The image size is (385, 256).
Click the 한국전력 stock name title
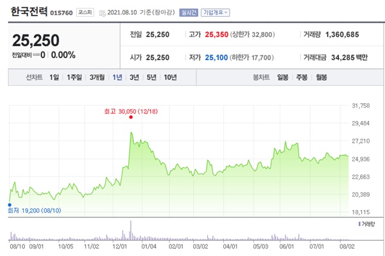click(29, 12)
